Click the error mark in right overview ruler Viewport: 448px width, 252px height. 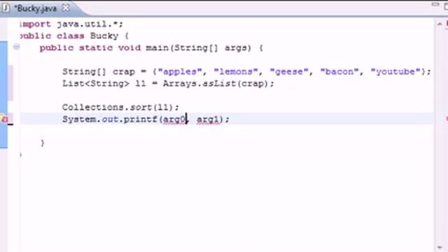click(447, 118)
